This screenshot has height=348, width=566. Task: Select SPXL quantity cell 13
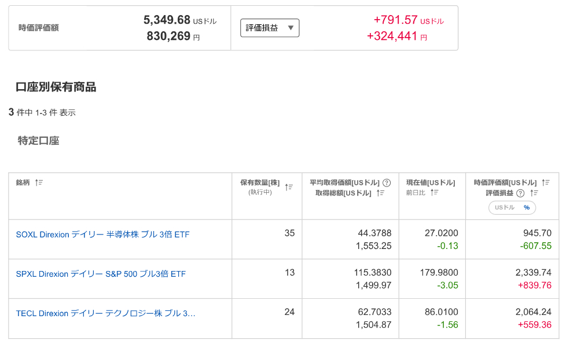click(x=289, y=273)
